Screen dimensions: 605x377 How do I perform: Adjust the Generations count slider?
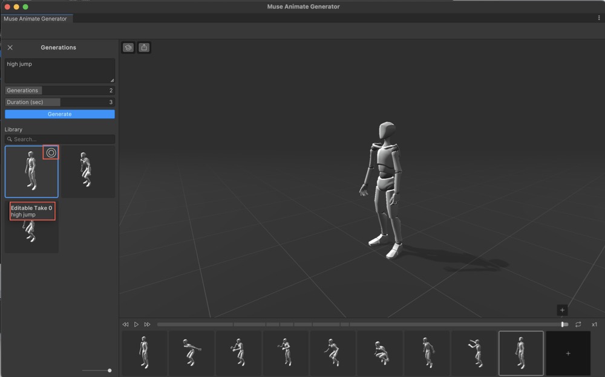click(x=59, y=91)
